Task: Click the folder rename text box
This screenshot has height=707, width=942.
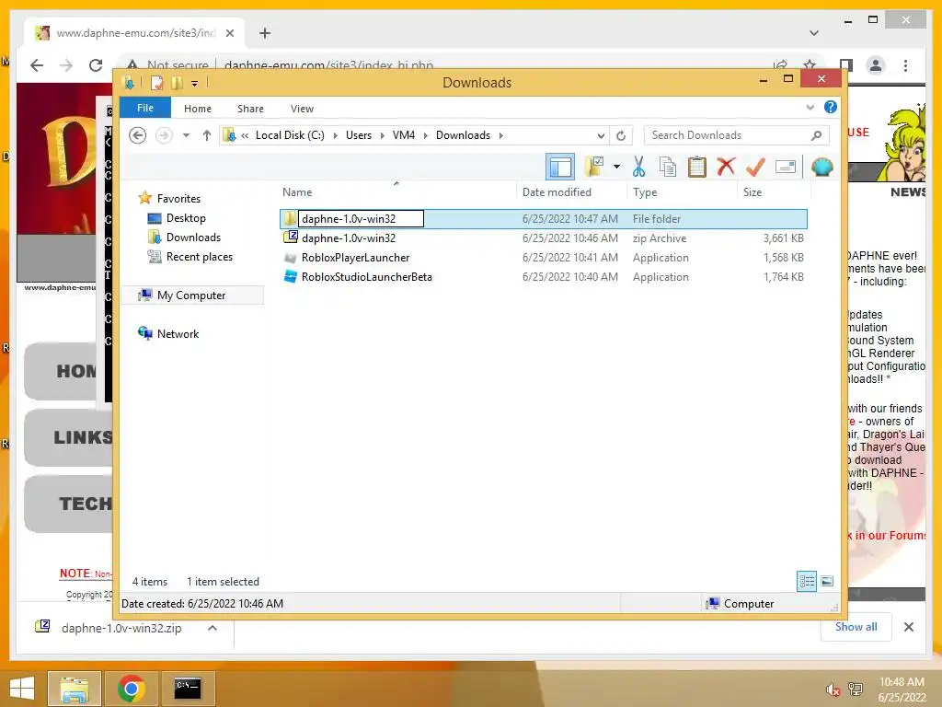Action: coord(361,219)
